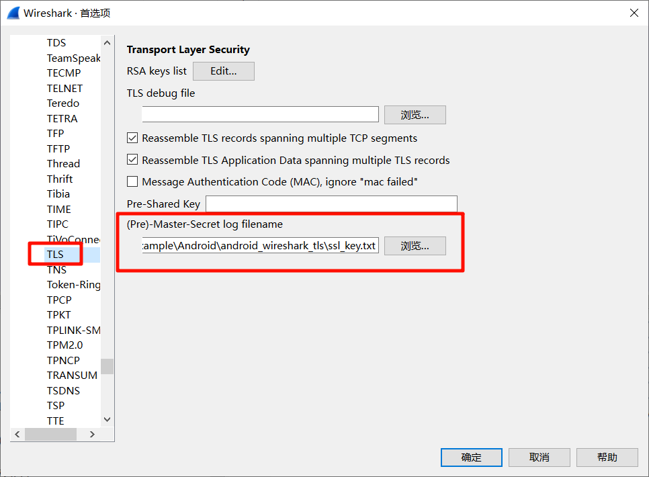Screen dimensions: 649x477
Task: Focus the TLS debug file input
Action: tap(261, 114)
